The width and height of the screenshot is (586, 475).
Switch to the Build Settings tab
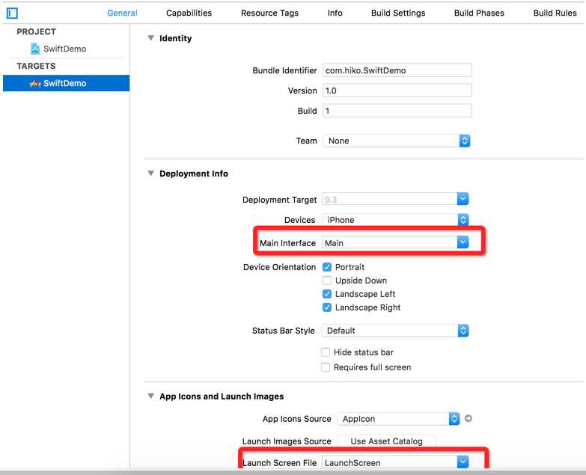tap(398, 13)
